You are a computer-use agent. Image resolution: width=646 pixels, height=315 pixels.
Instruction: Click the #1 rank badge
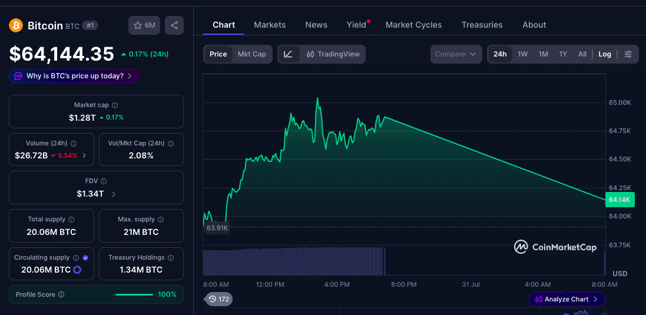click(90, 25)
